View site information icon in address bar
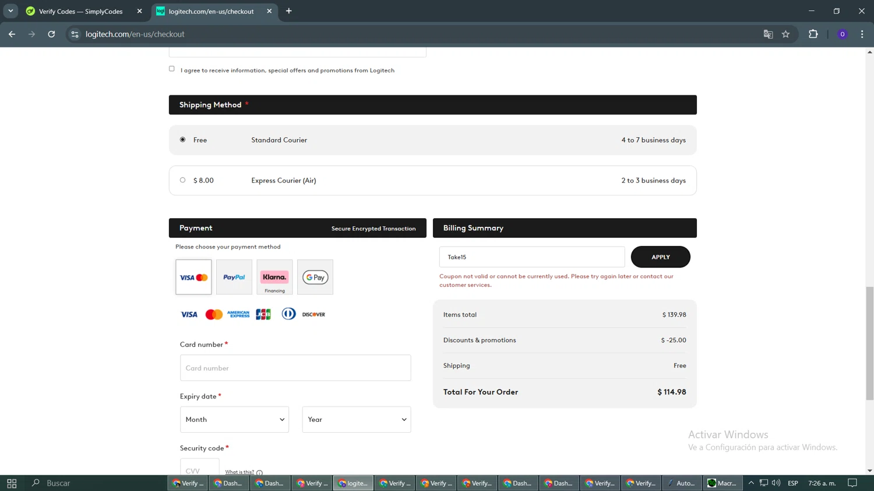The image size is (874, 491). point(75,34)
